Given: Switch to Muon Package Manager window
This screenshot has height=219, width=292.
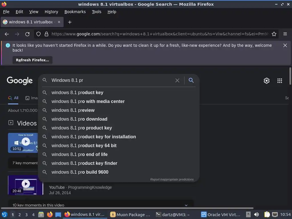Looking at the screenshot, I should pyautogui.click(x=130, y=214).
